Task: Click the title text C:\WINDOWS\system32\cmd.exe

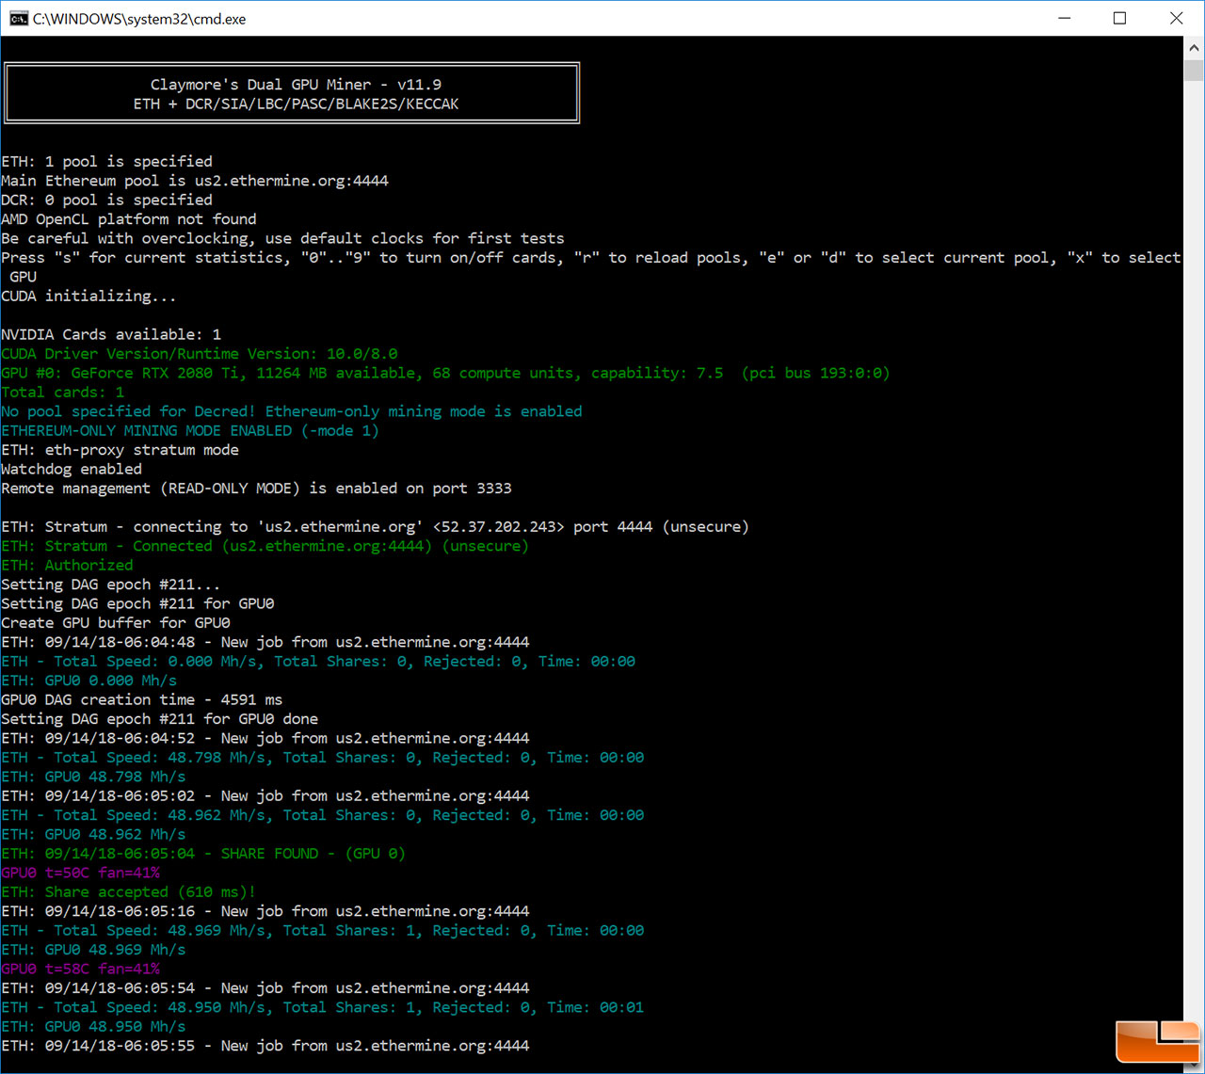Action: click(139, 19)
